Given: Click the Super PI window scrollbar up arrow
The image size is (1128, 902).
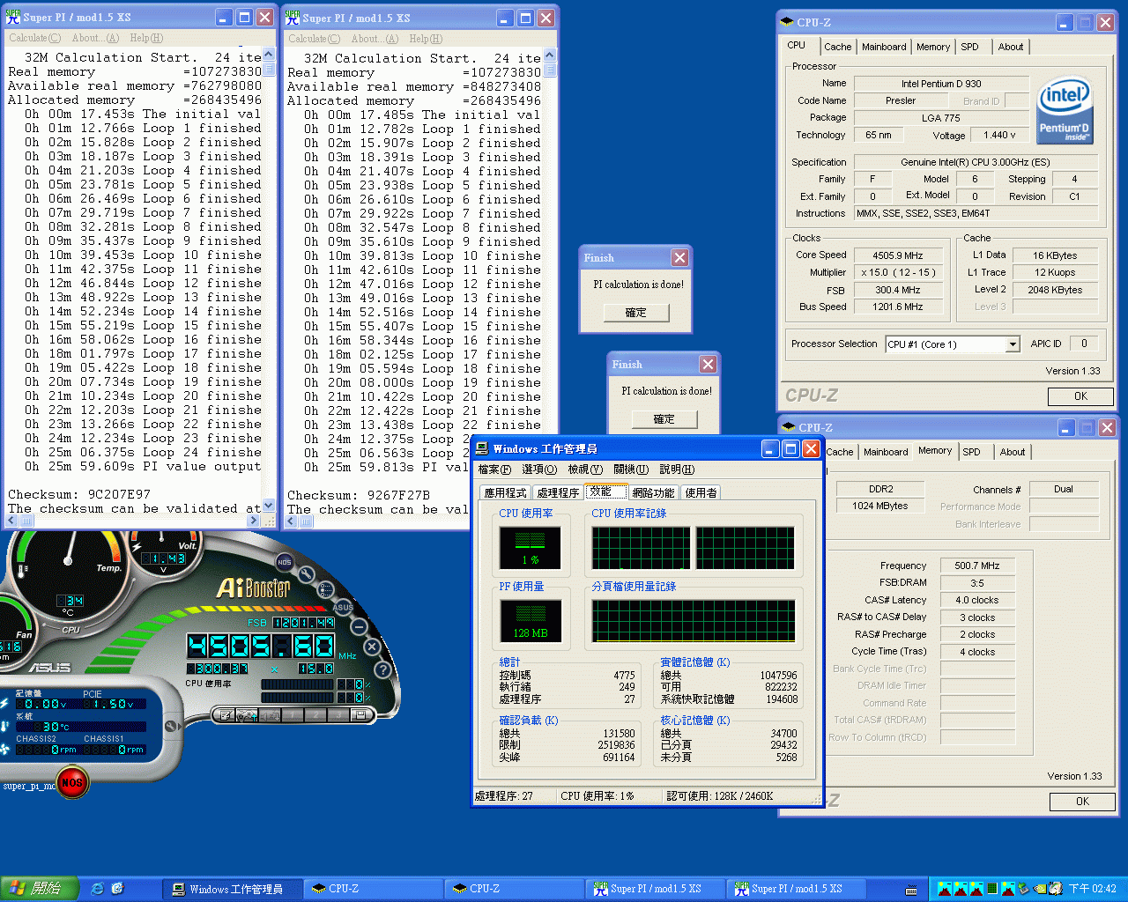Looking at the screenshot, I should click(267, 52).
